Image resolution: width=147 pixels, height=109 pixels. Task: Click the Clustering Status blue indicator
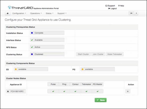point(32,54)
